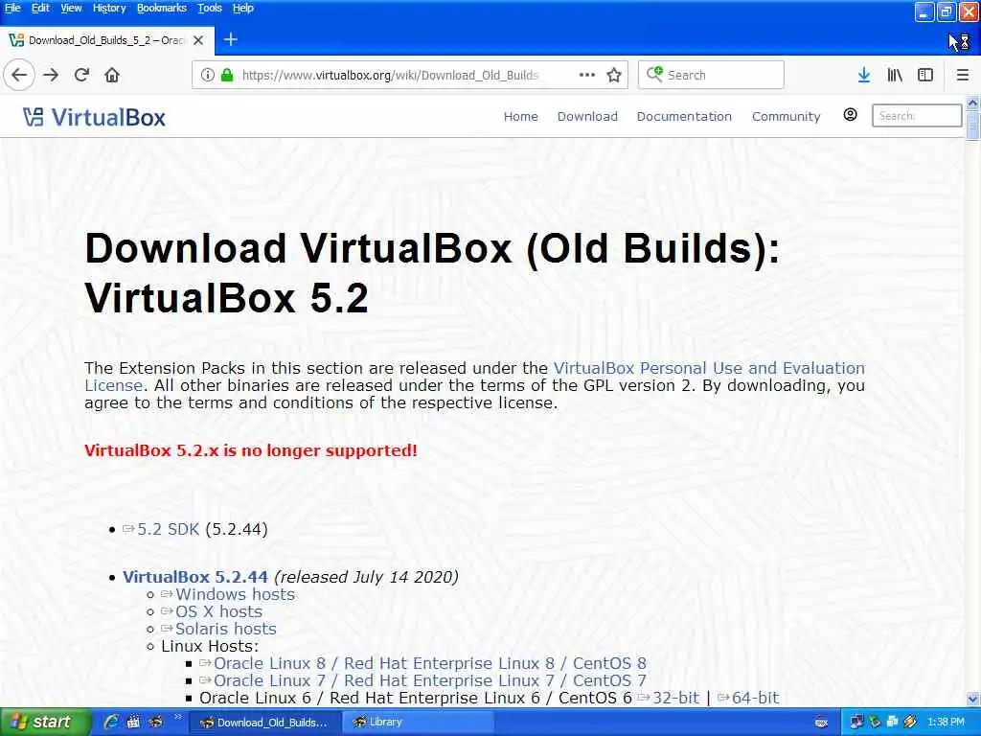Click the forward navigation arrow
The image size is (981, 736).
51,75
